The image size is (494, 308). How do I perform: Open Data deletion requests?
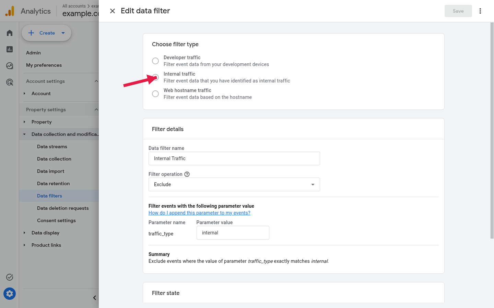[x=63, y=208]
